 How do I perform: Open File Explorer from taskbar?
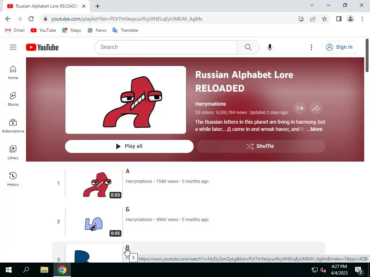point(44,270)
